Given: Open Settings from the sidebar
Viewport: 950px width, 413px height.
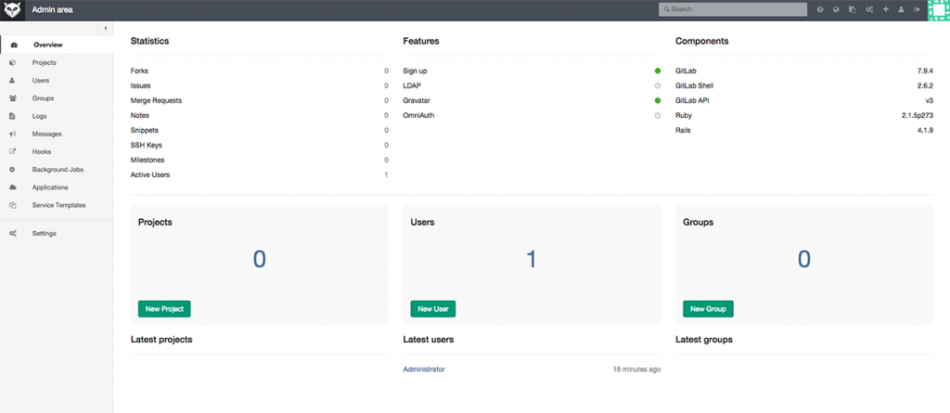Looking at the screenshot, I should (x=44, y=233).
